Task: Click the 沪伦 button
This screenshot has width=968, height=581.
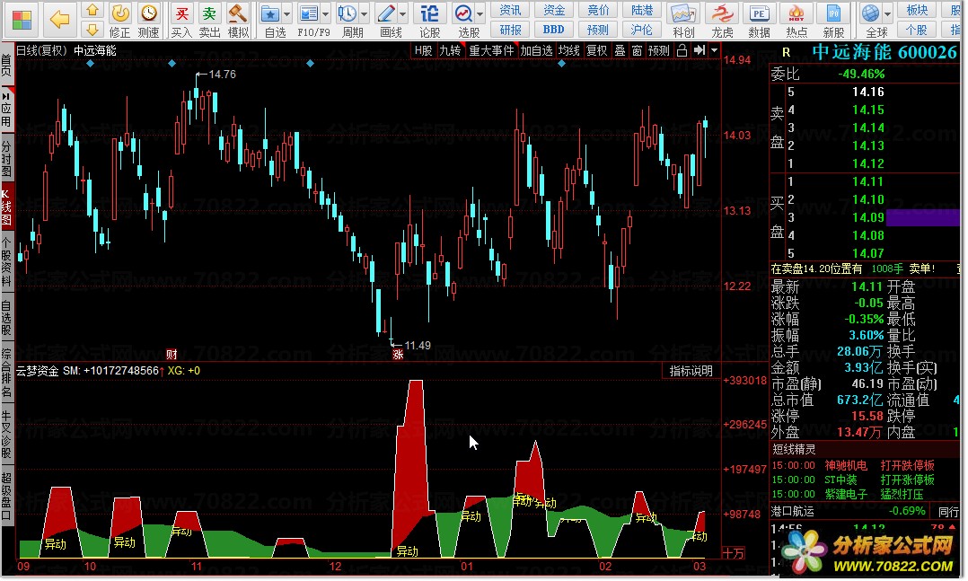Action: pyautogui.click(x=641, y=30)
